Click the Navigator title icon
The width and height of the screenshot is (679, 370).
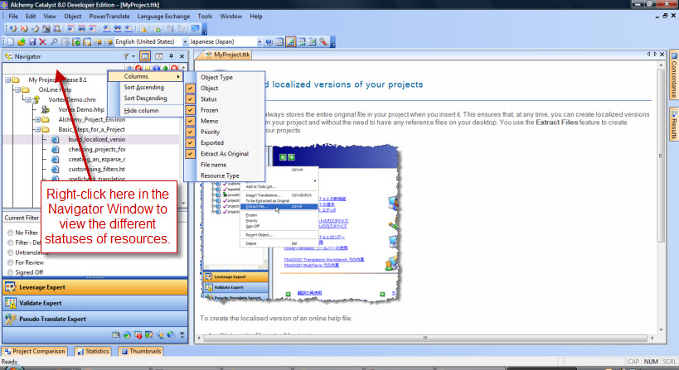(x=8, y=56)
